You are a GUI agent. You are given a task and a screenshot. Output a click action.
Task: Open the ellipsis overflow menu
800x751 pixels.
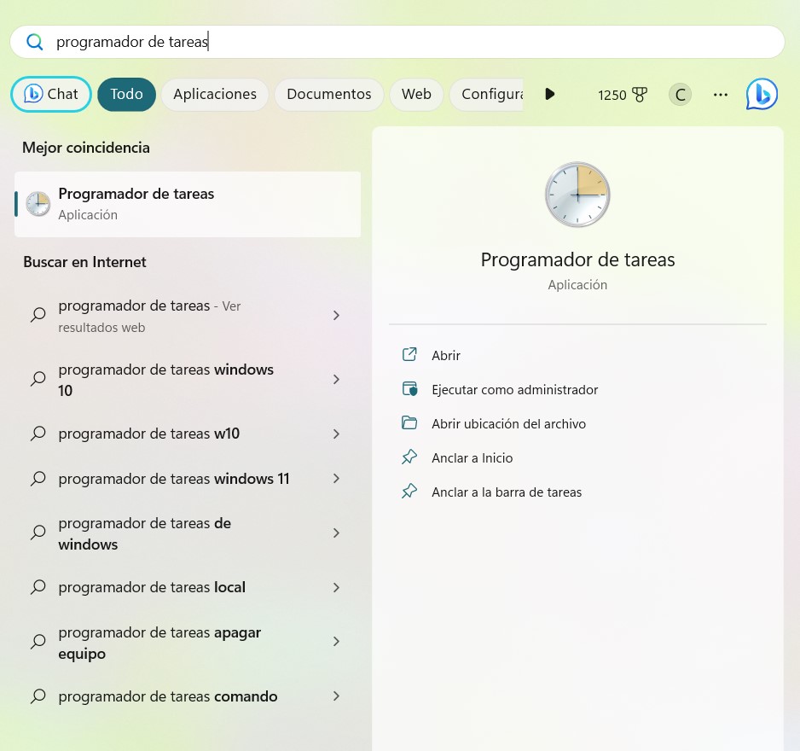tap(721, 94)
